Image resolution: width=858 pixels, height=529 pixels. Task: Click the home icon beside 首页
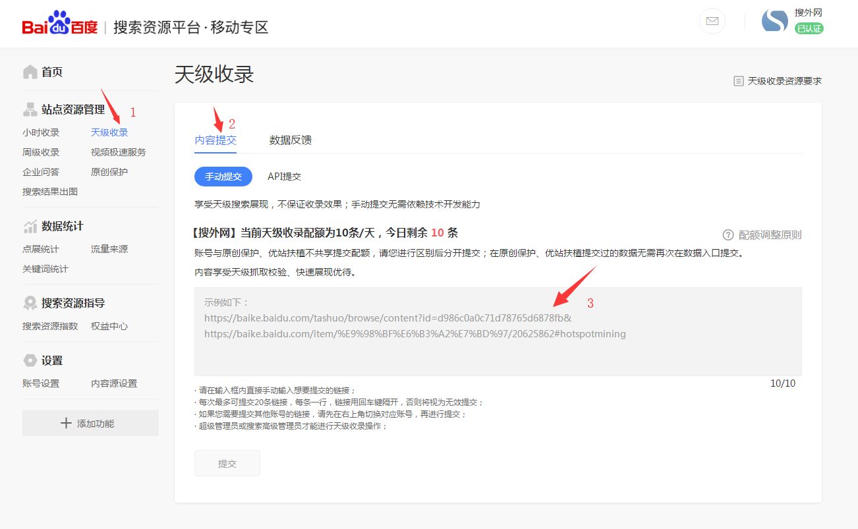point(31,70)
